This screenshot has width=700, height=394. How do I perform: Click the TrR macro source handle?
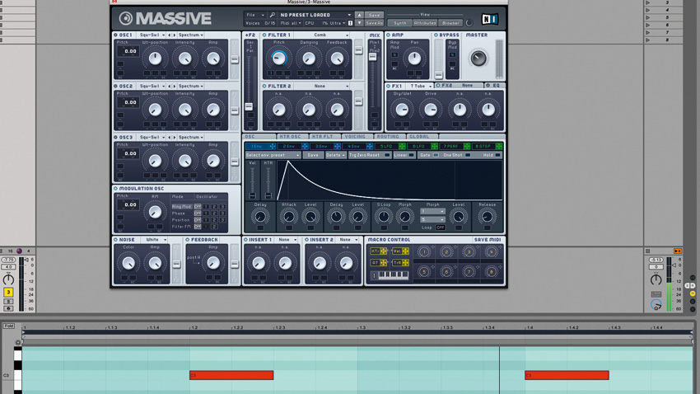tap(405, 263)
